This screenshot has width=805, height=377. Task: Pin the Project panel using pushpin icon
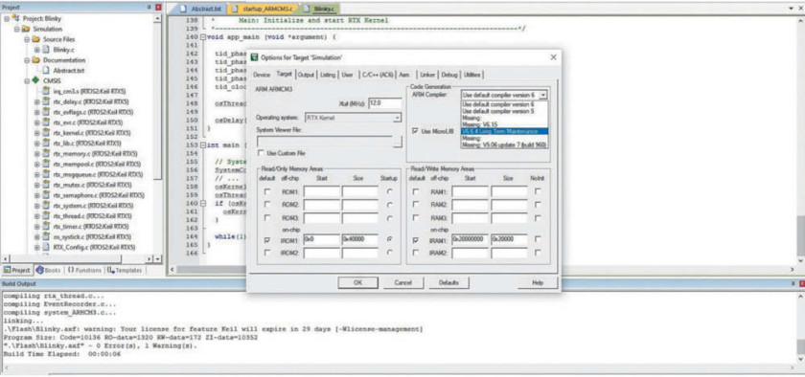click(149, 8)
